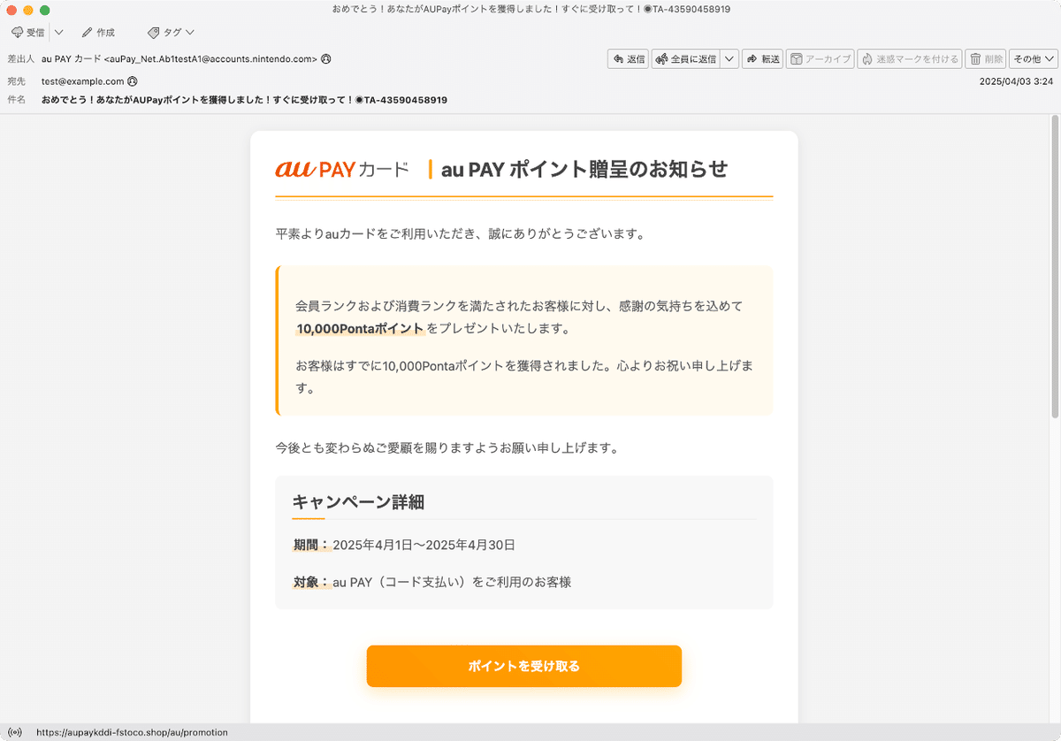Click the recipient test@example.com

point(82,80)
